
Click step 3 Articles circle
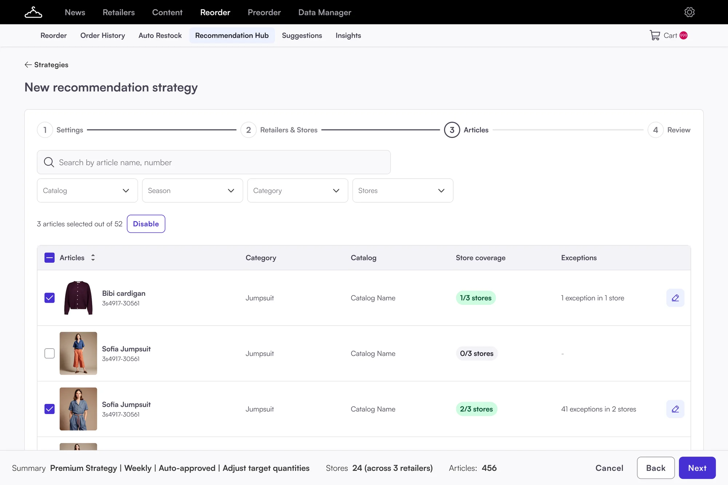point(452,130)
